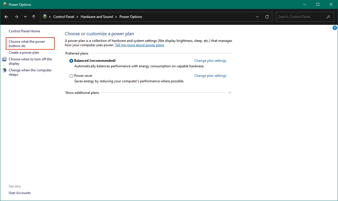This screenshot has height=201, width=338.
Task: Select the Balanced (recommended) power plan
Action: coord(71,61)
